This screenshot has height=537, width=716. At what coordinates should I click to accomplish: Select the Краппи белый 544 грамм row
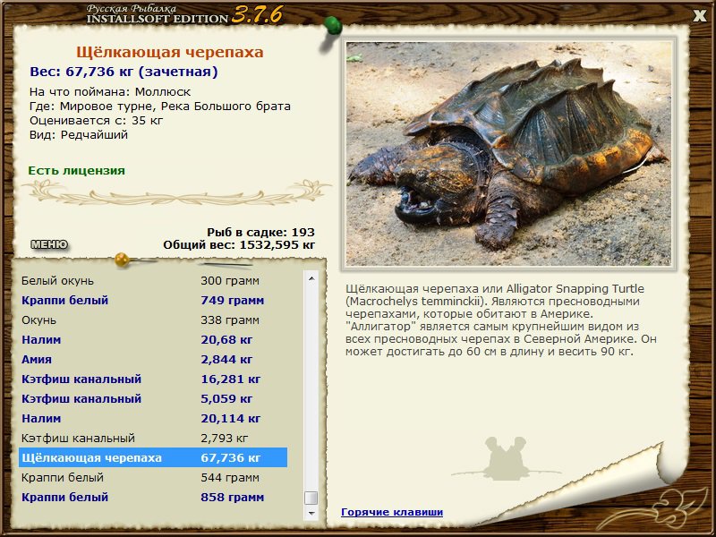[x=153, y=477]
